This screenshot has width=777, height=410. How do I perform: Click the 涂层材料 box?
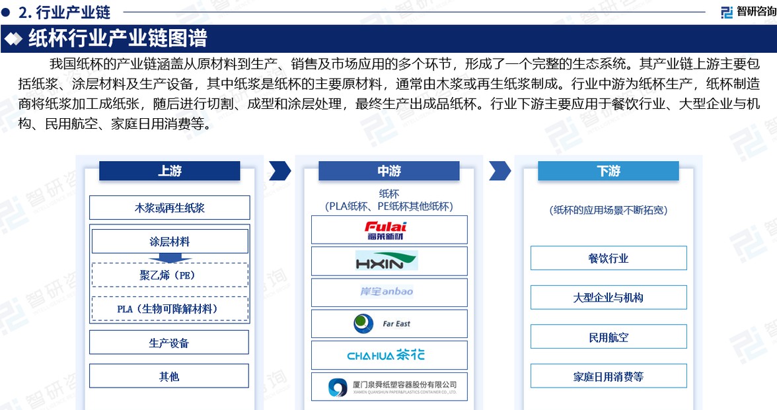coord(169,241)
